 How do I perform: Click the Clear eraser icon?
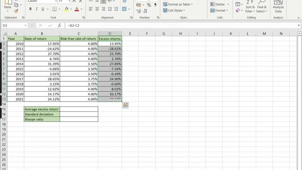click(x=238, y=10)
